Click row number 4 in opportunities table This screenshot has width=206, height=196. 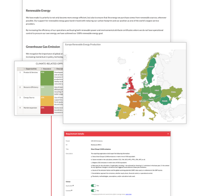(20, 108)
